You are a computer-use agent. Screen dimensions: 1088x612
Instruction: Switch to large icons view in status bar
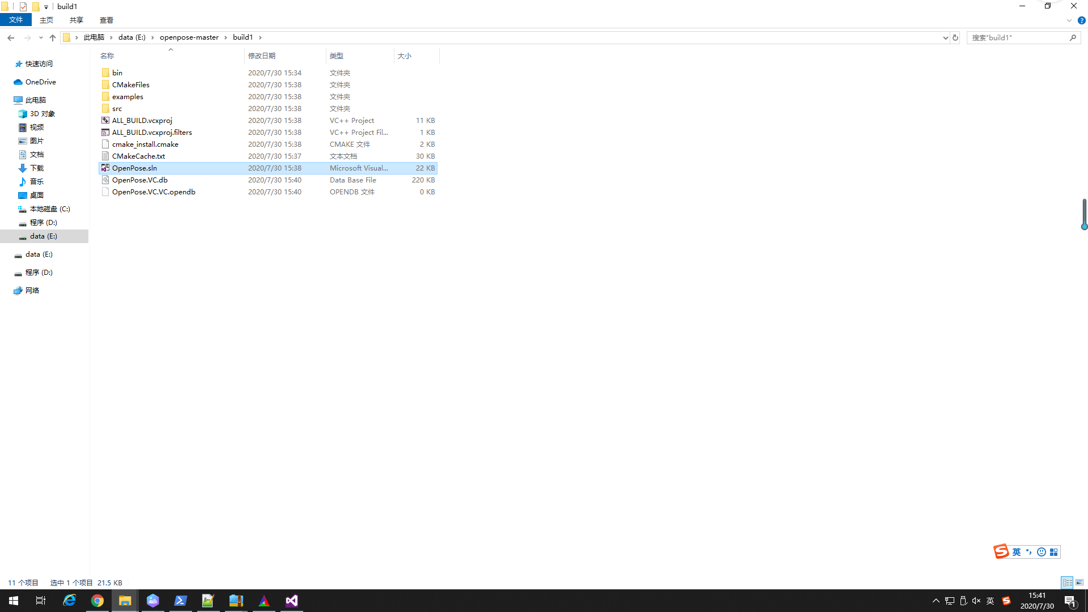(1078, 583)
